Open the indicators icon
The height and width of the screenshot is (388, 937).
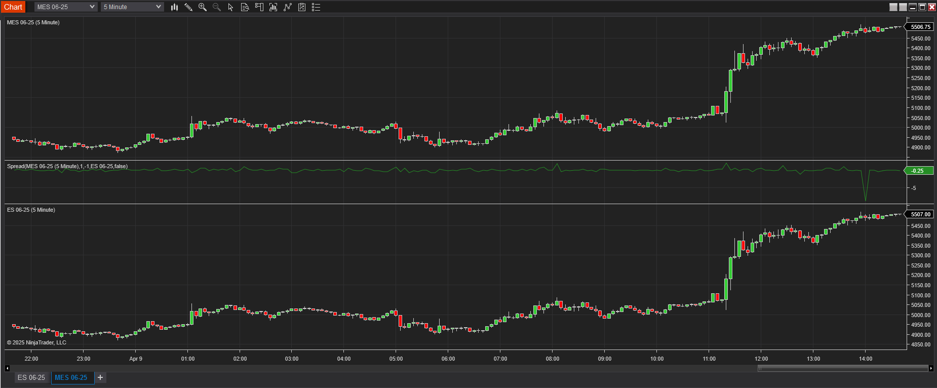click(273, 7)
